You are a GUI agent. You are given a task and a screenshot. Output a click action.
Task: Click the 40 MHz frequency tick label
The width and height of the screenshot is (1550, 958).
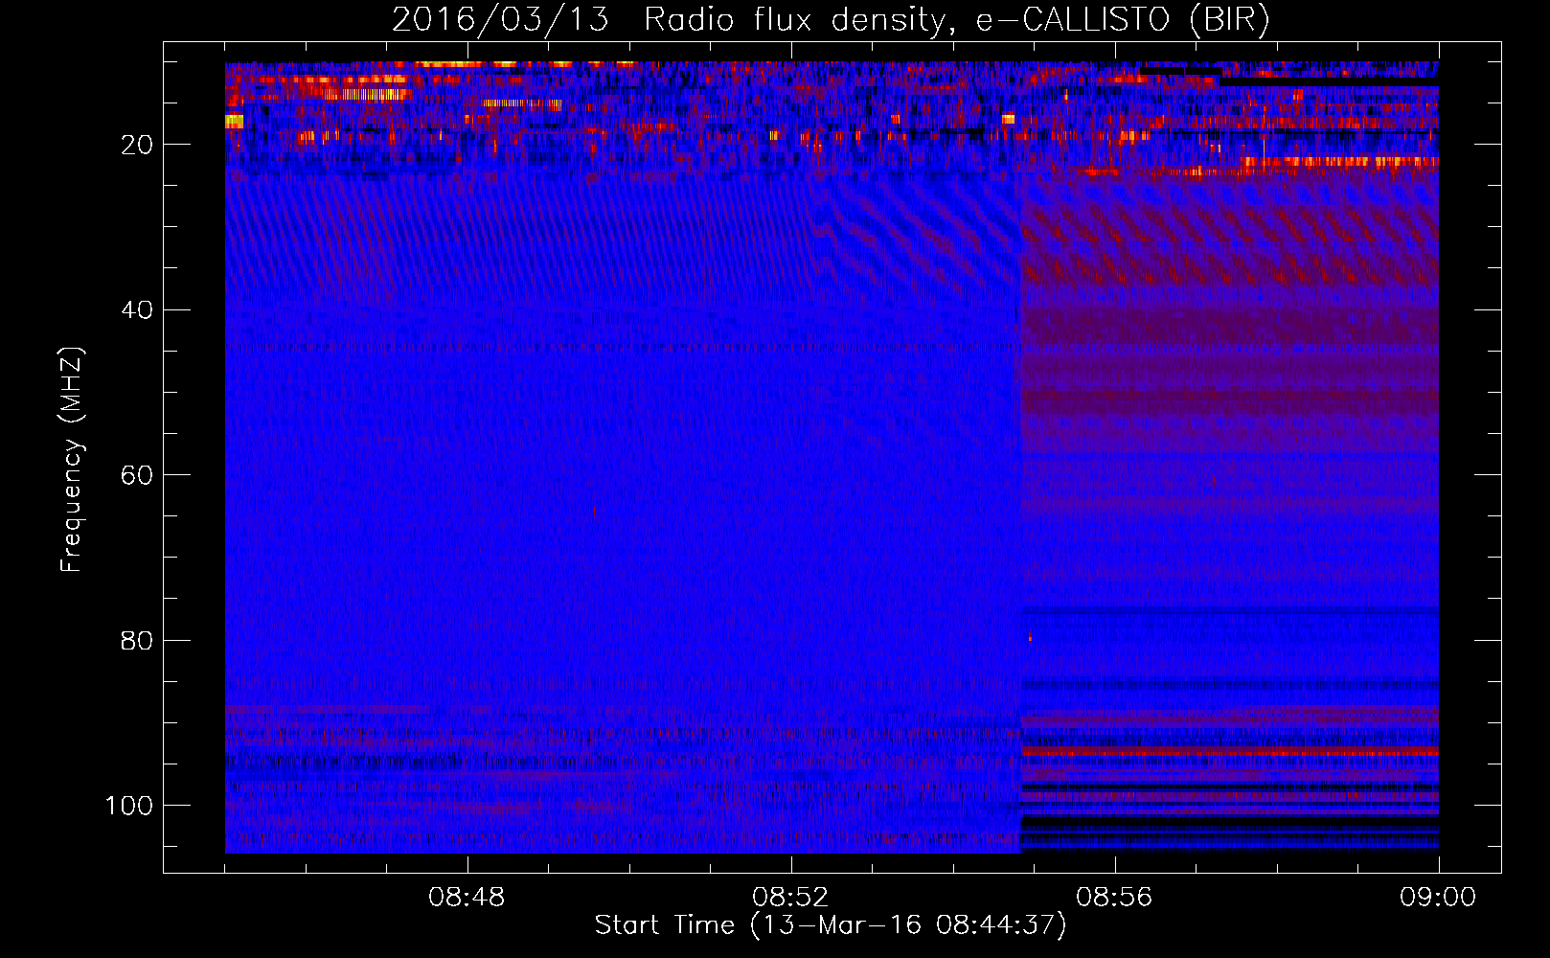pos(137,310)
